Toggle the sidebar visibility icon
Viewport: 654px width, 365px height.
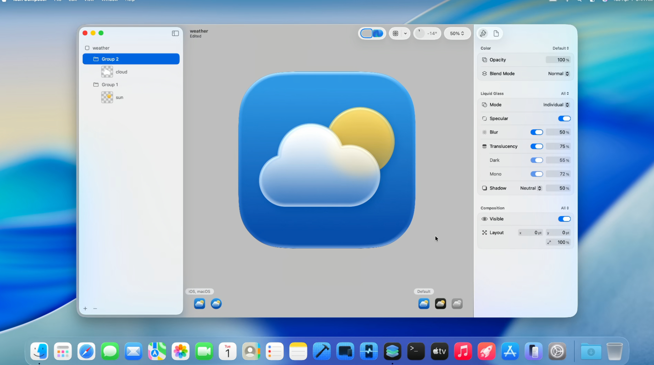(x=175, y=33)
